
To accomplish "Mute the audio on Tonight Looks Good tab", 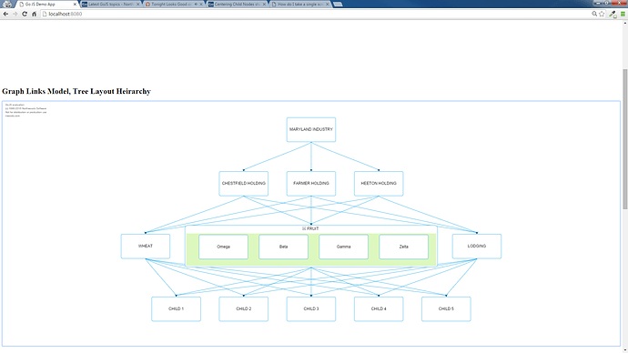I will pos(196,4).
